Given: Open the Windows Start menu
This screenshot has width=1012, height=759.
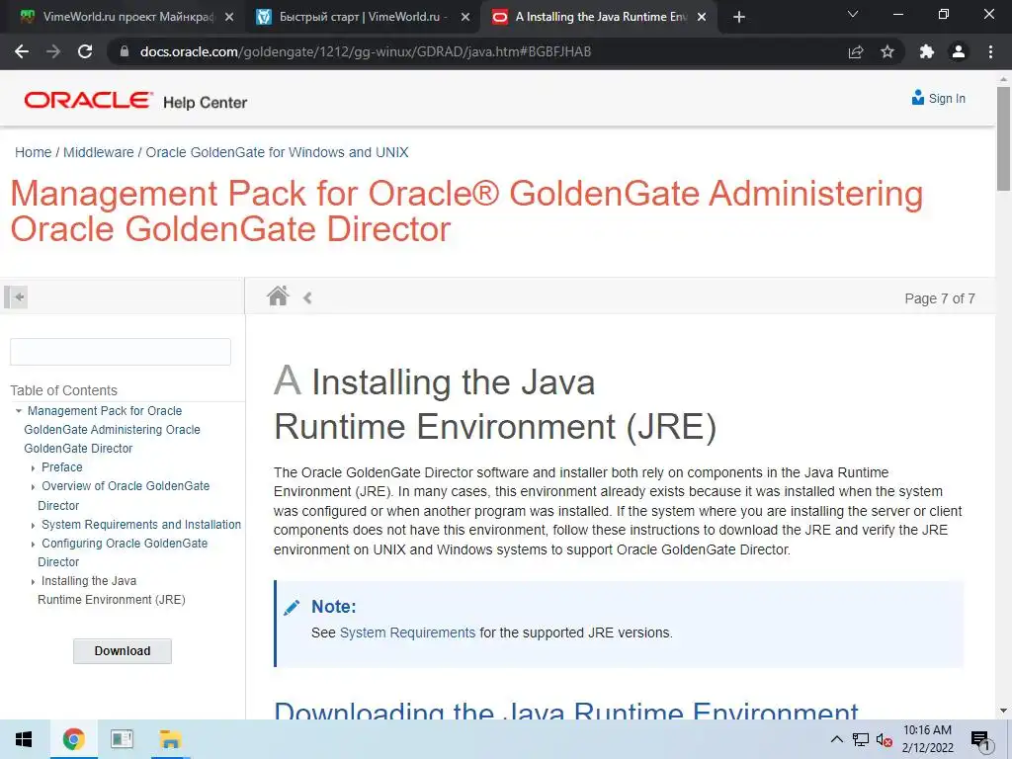Looking at the screenshot, I should (24, 739).
